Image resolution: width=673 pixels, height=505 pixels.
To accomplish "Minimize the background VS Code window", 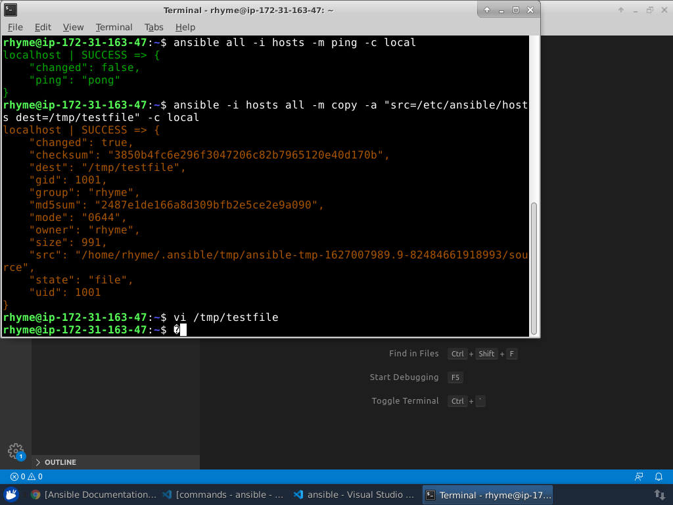I will (x=636, y=10).
